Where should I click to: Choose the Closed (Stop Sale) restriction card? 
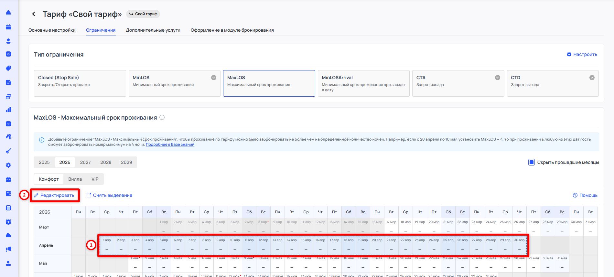[x=80, y=83]
